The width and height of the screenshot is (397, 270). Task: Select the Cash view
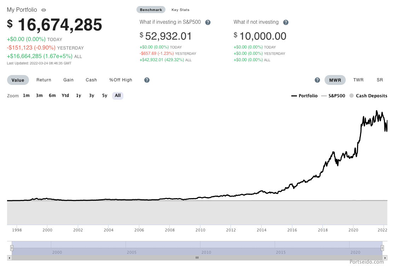click(91, 80)
